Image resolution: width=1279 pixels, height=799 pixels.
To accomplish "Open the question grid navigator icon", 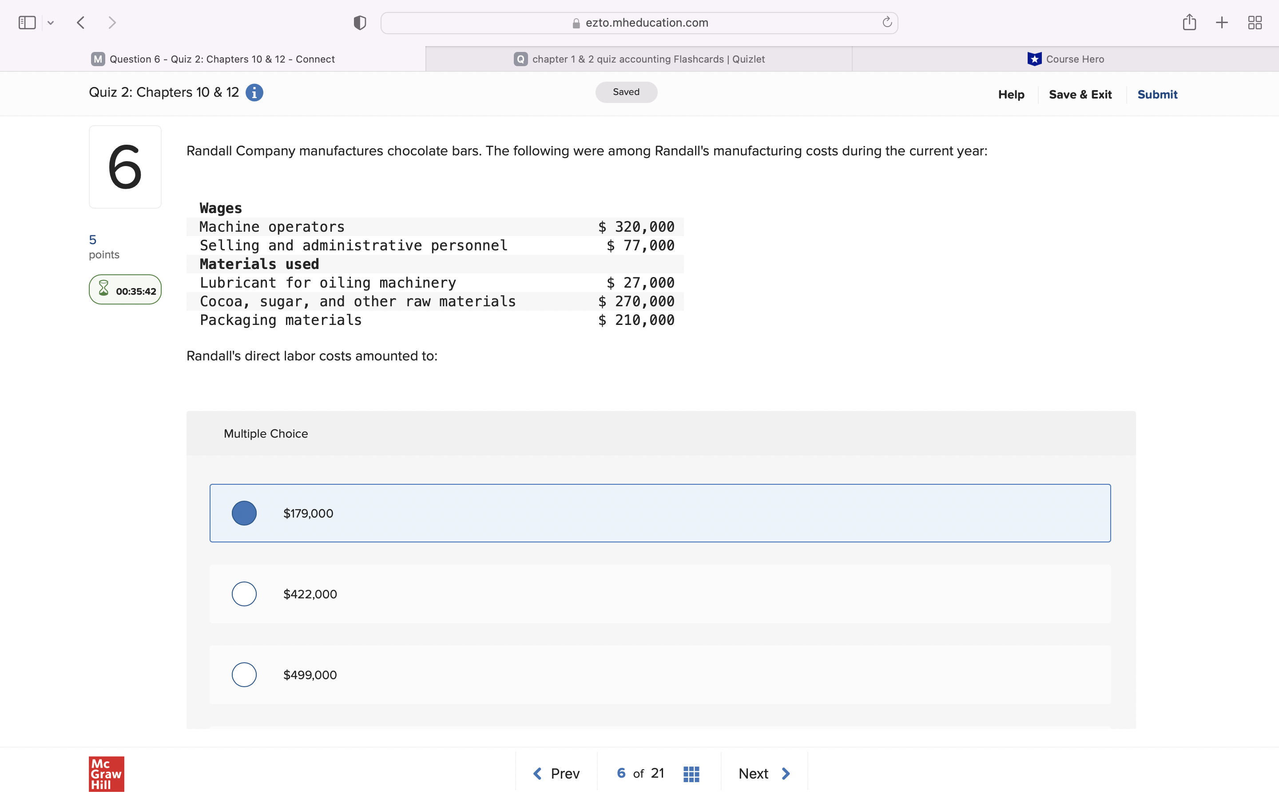I will click(x=691, y=774).
